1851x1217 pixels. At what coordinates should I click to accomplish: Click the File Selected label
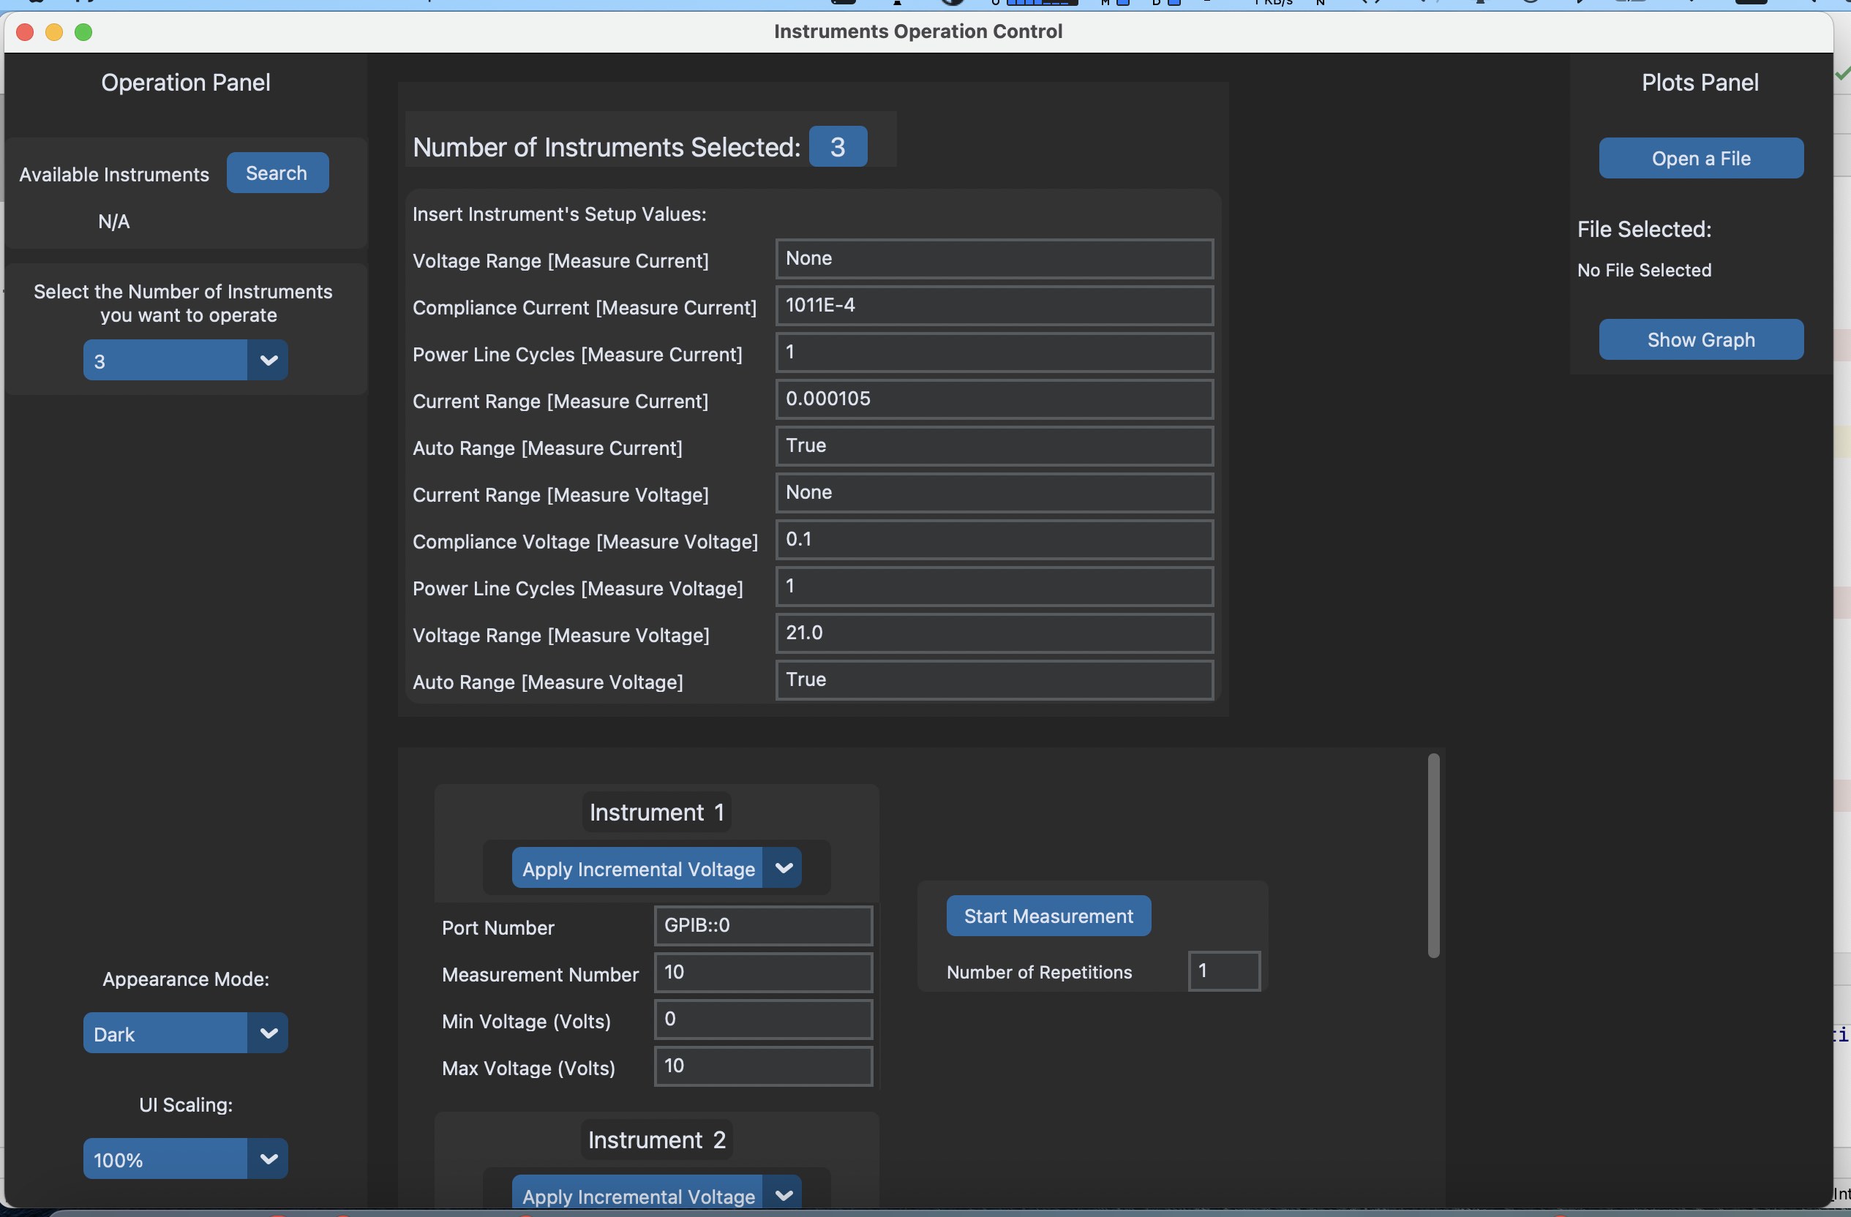pos(1644,230)
